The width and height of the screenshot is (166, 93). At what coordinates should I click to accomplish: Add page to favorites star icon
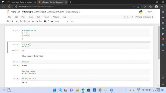[138, 7]
